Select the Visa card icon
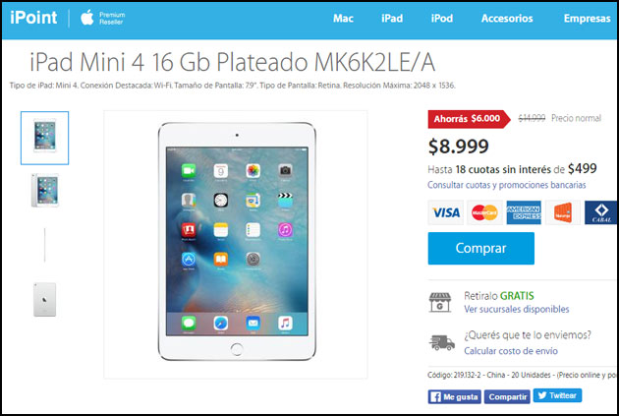Image resolution: width=619 pixels, height=416 pixels. pyautogui.click(x=446, y=212)
